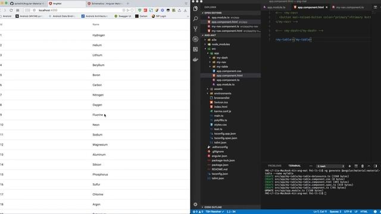Image resolution: width=381 pixels, height=214 pixels.
Task: Click the feedback smiley in status bar
Action: [375, 212]
